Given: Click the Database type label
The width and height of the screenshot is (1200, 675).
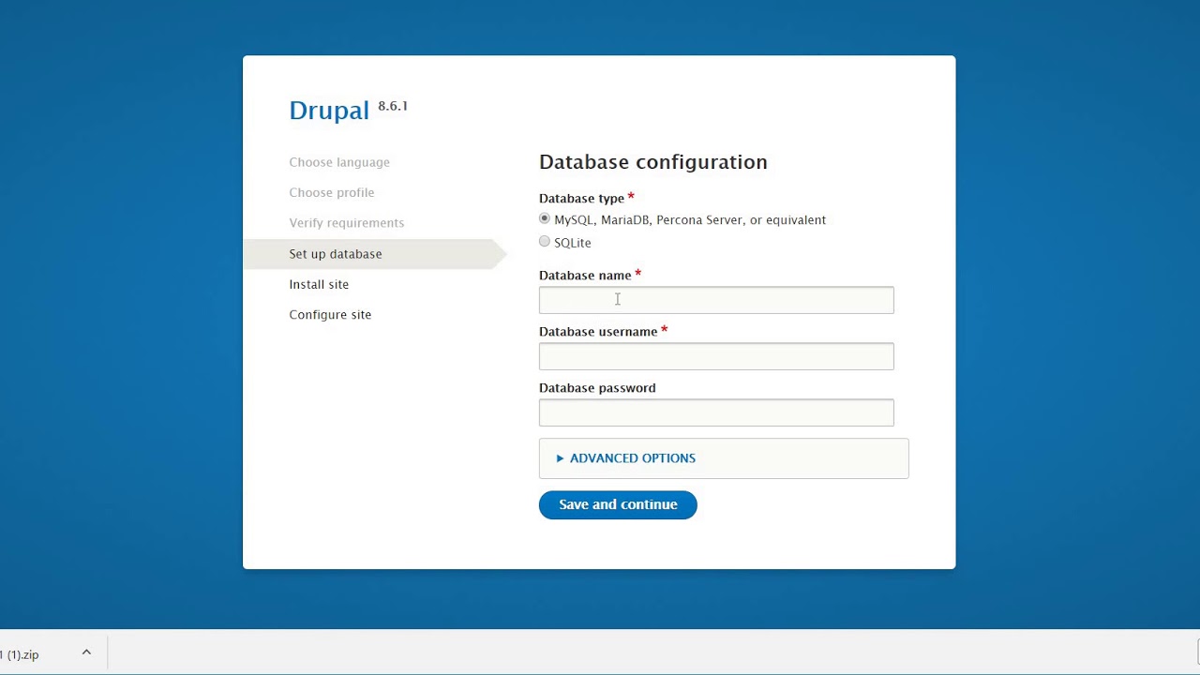Looking at the screenshot, I should pyautogui.click(x=581, y=199).
